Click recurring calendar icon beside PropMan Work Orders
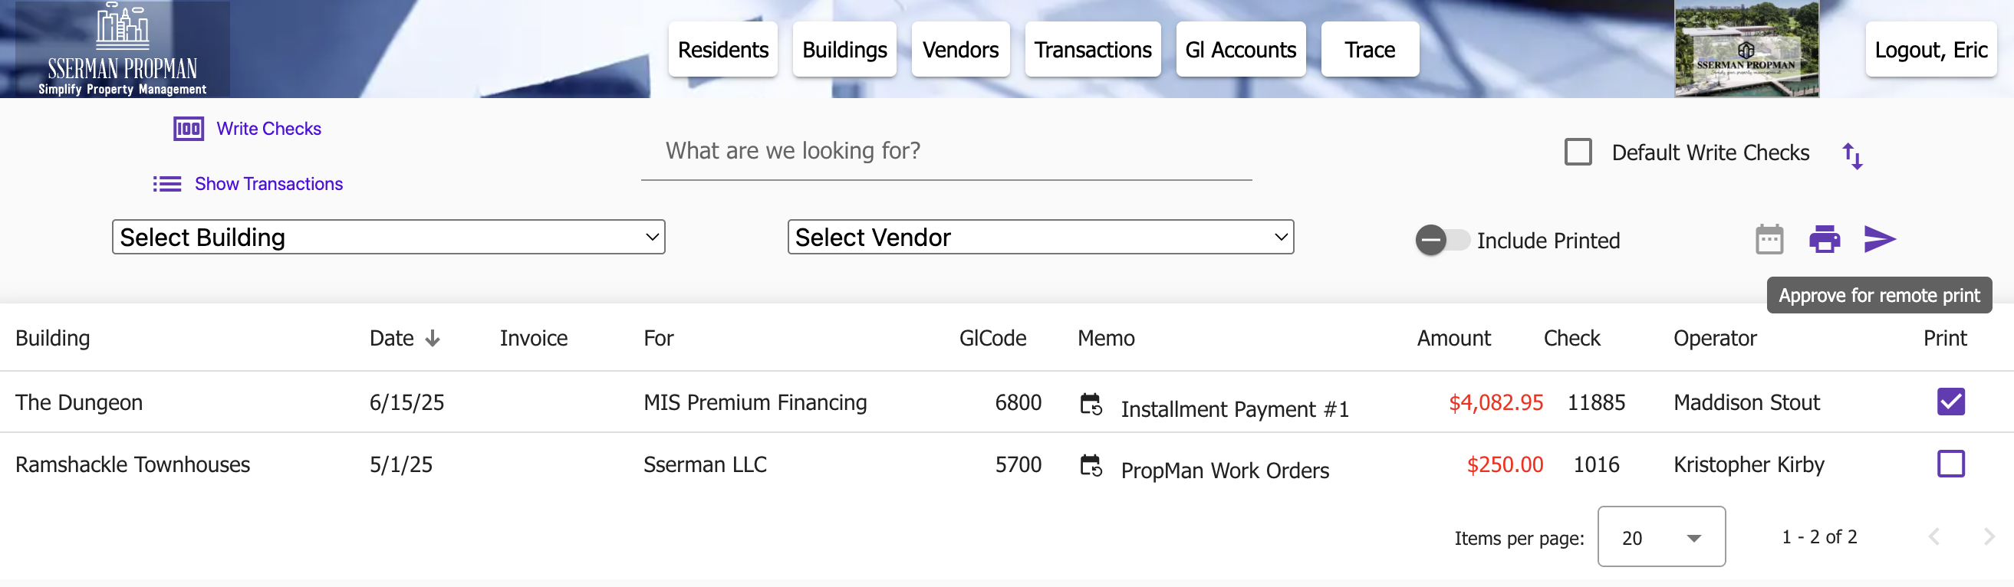 pos(1091,466)
